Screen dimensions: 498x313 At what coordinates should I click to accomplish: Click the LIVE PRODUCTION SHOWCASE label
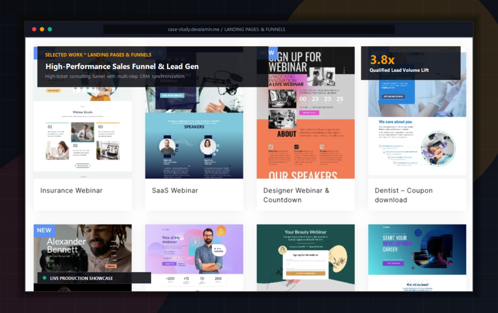pyautogui.click(x=81, y=278)
